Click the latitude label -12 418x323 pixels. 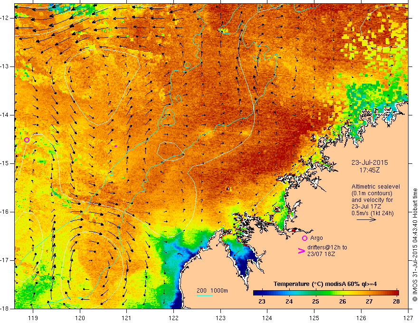5,18
